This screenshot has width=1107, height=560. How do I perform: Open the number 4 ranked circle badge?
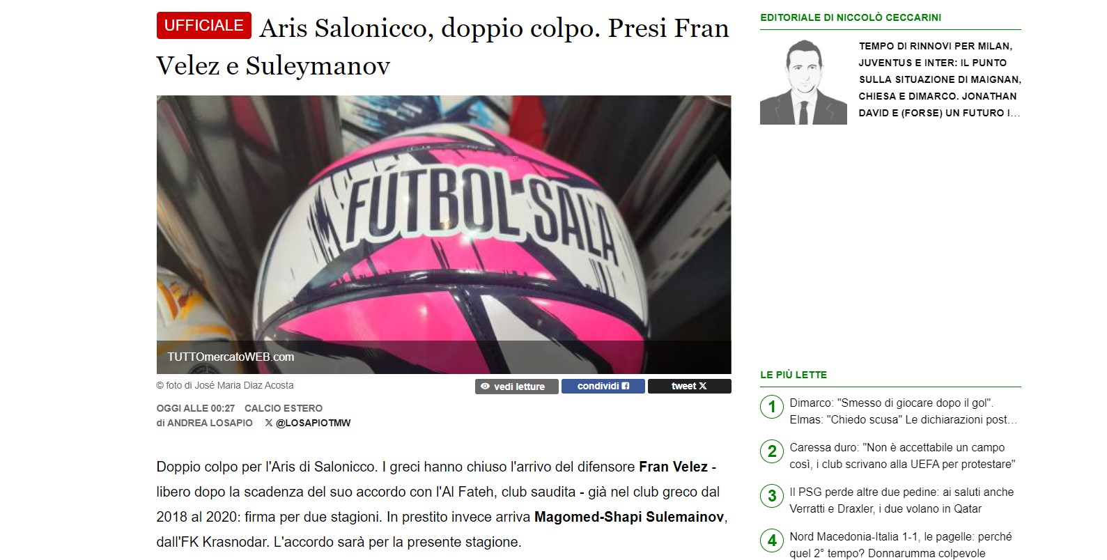click(772, 540)
